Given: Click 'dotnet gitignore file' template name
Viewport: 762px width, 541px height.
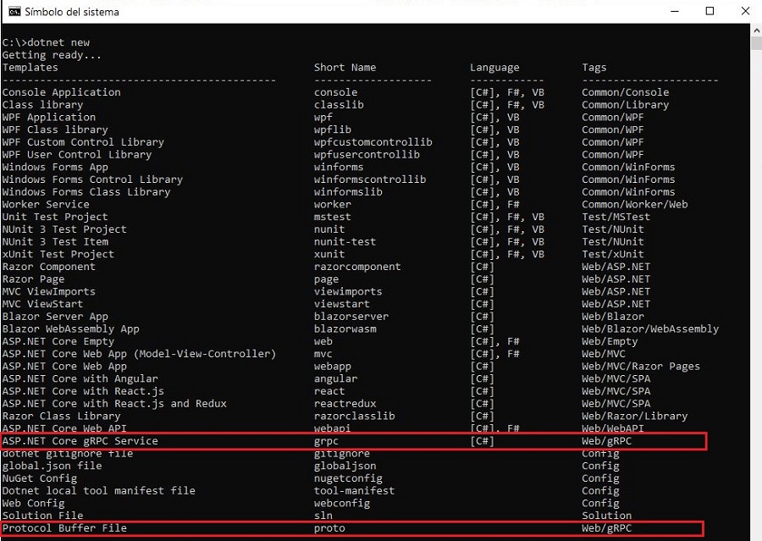Looking at the screenshot, I should 68,454.
